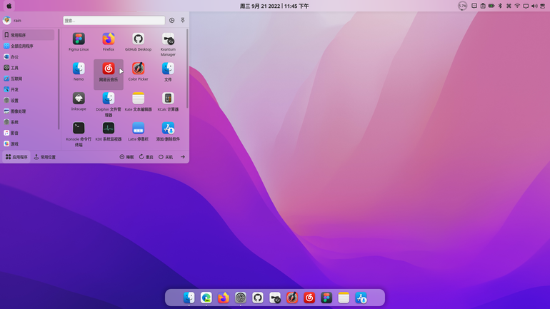Click the Finder icon in the dock

189,298
